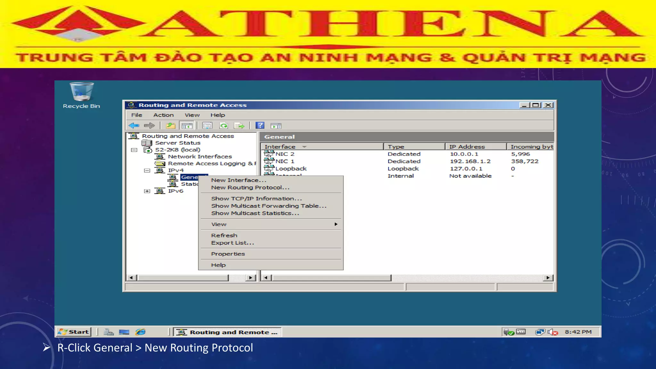This screenshot has width=656, height=369.
Task: Click the green Refresh toolbar icon
Action: tap(224, 126)
